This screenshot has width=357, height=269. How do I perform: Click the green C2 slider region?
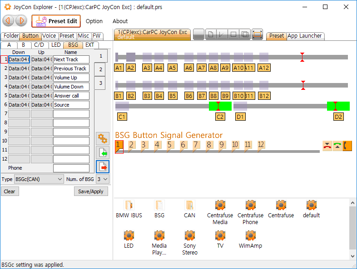(220, 106)
